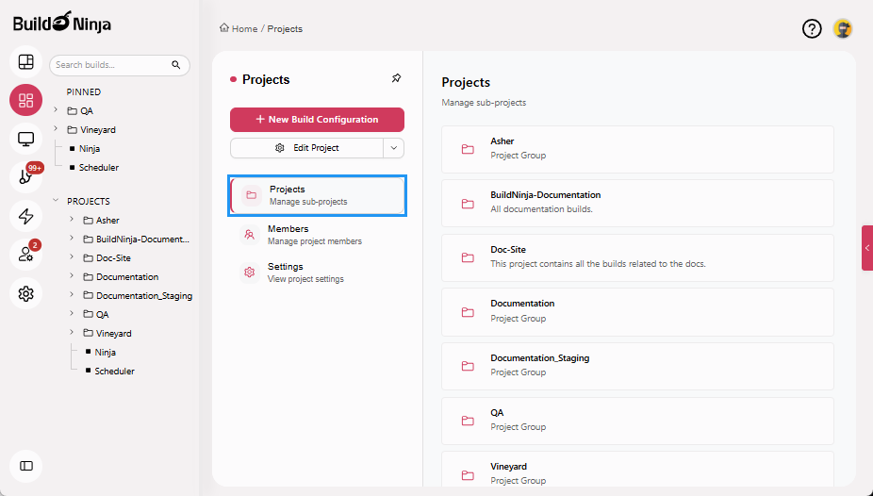The image size is (873, 496).
Task: Select Ninja under PROJECTS tree
Action: 106,353
